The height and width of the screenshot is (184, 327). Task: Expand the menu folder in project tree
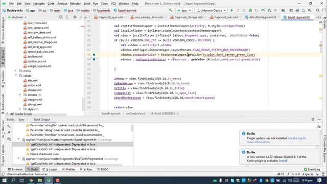(16, 71)
